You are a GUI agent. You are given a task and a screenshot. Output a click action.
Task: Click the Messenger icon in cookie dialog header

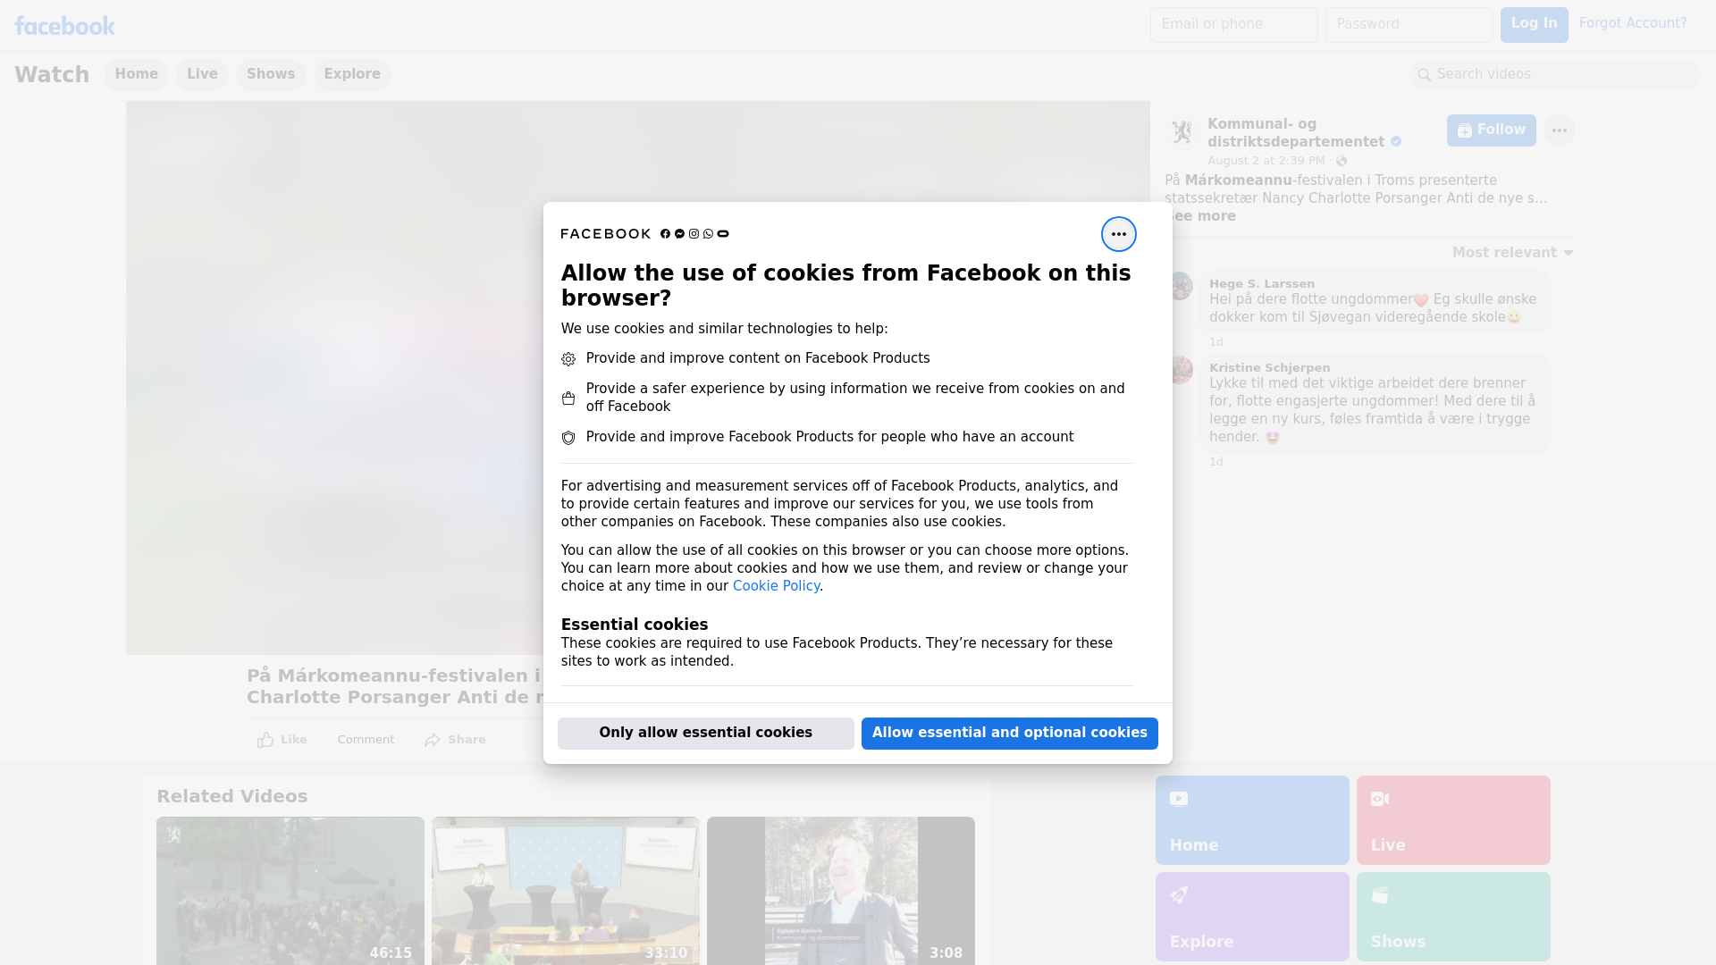pos(679,234)
